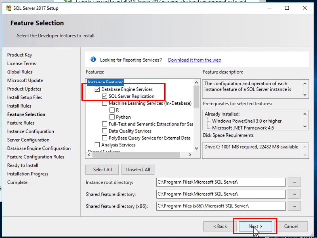The image size is (317, 238).
Task: Check the R feature checkbox
Action: [112, 110]
